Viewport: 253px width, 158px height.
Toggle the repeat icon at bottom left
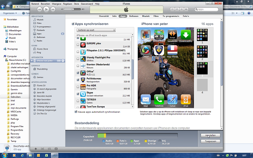[x=49, y=149]
